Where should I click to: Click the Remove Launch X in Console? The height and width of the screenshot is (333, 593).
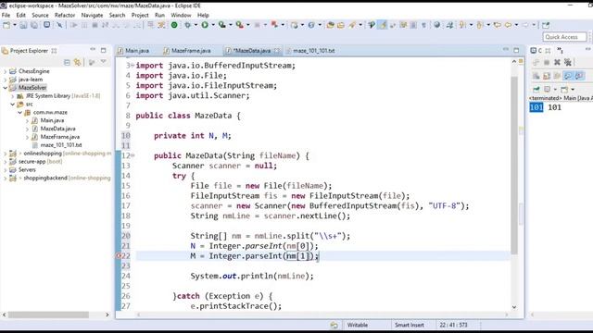pos(557,62)
